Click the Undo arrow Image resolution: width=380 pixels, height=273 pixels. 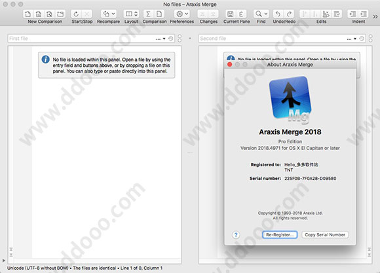(278, 14)
